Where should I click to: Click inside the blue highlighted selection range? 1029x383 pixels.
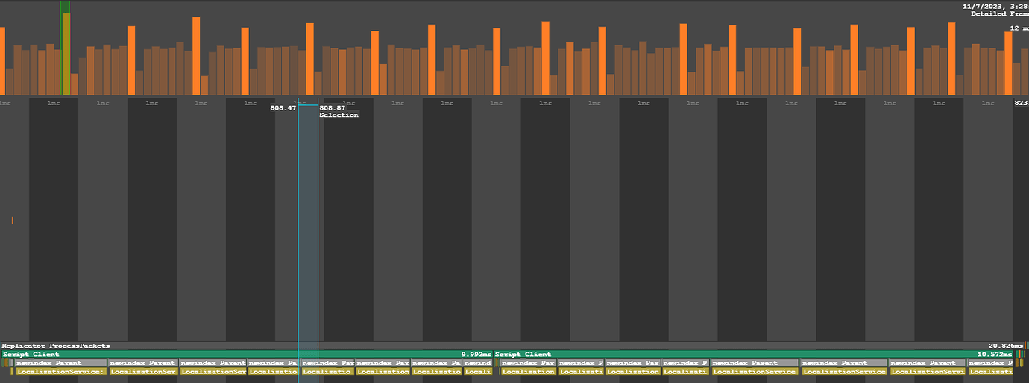coord(308,238)
